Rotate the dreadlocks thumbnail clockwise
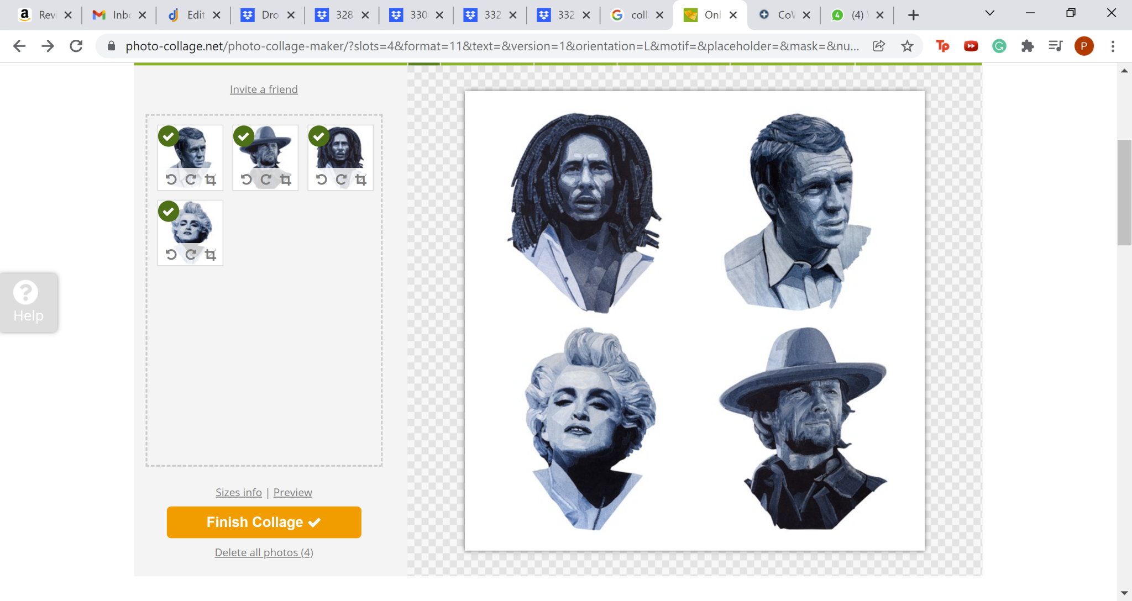The width and height of the screenshot is (1132, 601). [x=341, y=180]
